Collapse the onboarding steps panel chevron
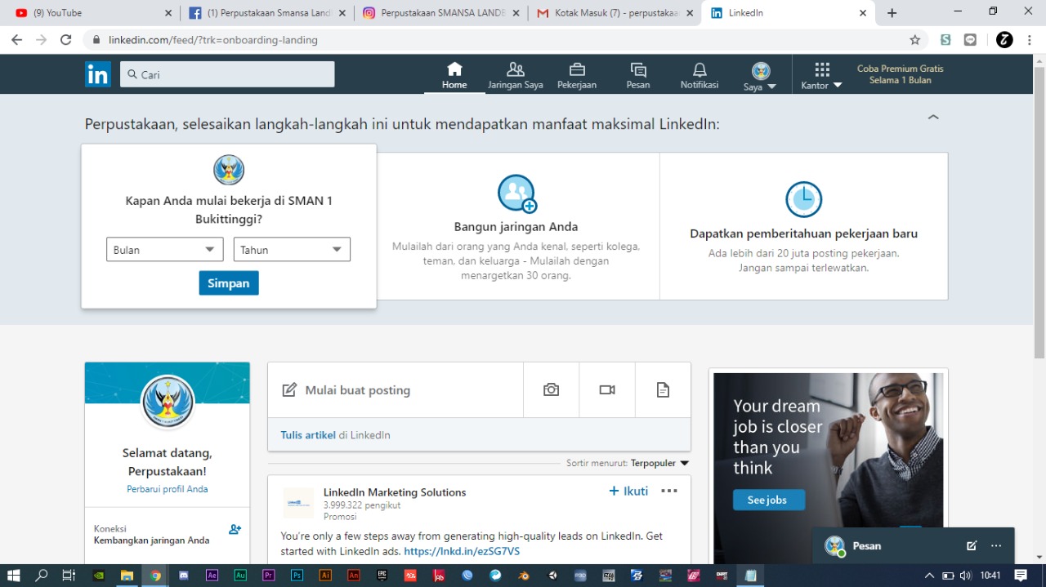Screen dimensions: 1046x587 tap(933, 118)
